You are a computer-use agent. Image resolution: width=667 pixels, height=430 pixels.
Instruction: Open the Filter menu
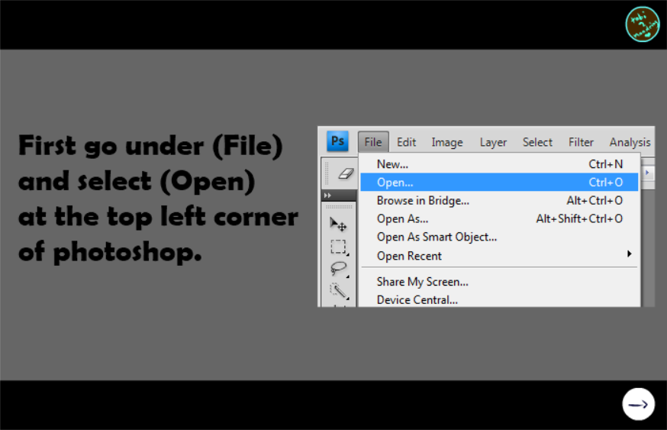pos(581,142)
